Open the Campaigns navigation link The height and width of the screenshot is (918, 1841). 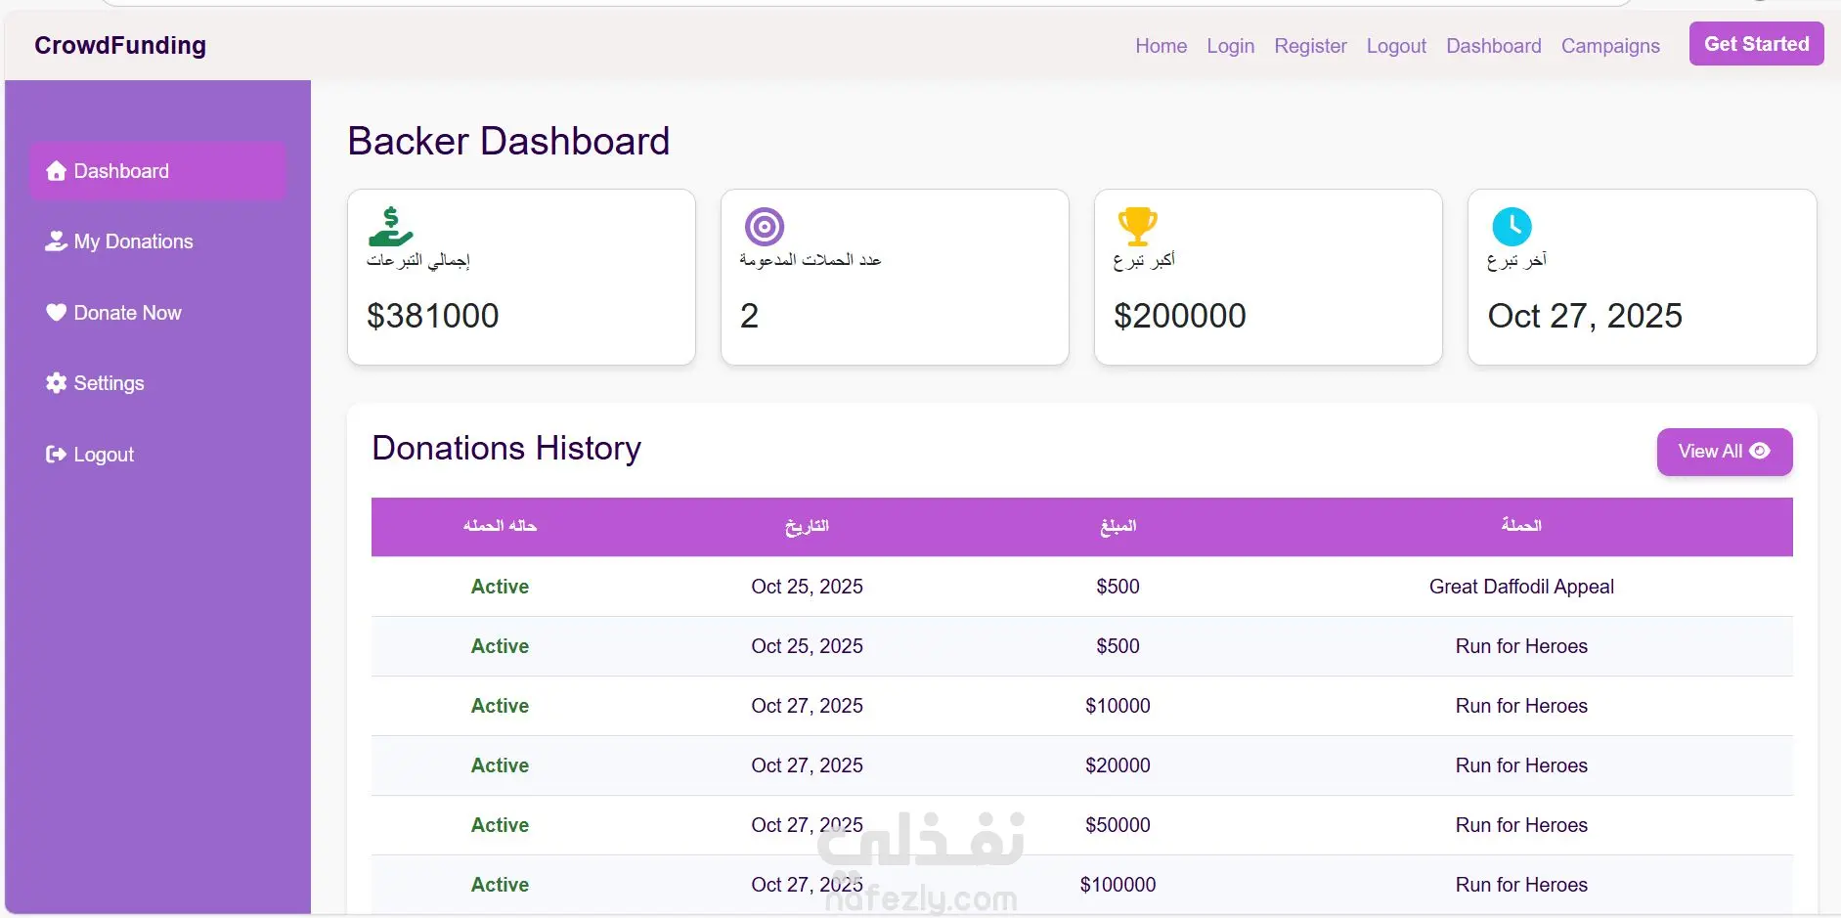[x=1610, y=46]
